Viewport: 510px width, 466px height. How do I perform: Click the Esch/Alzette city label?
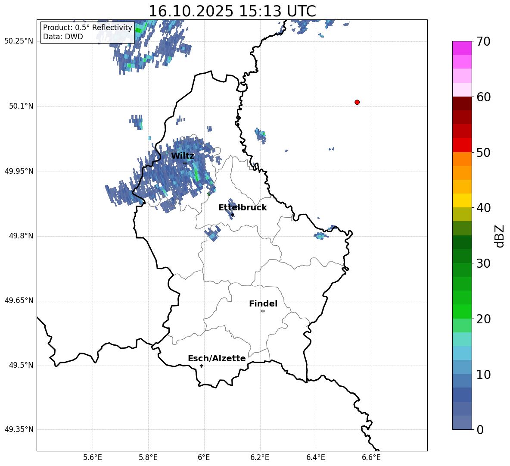tap(217, 359)
